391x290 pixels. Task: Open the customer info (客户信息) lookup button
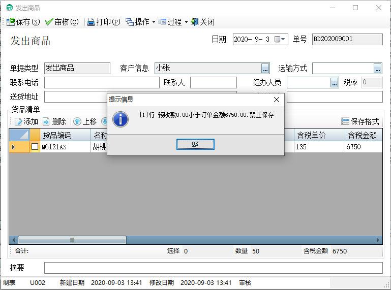click(265, 68)
